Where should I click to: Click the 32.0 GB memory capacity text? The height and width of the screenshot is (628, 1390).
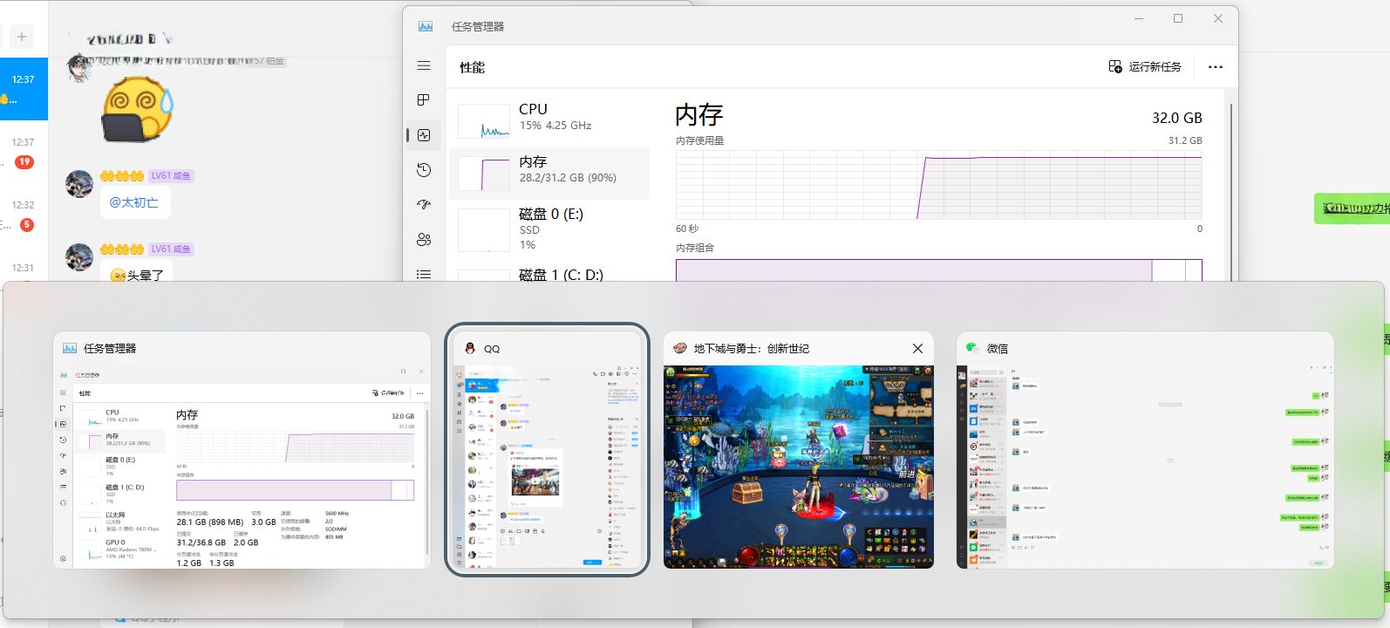[1177, 118]
